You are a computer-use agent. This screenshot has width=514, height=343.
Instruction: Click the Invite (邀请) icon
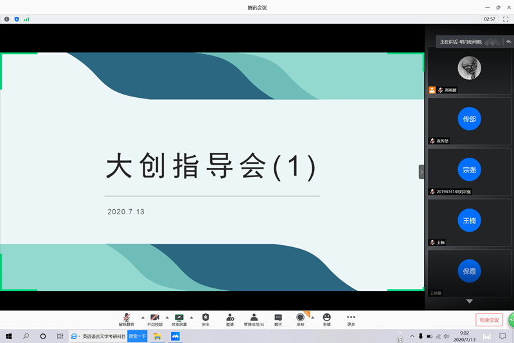click(x=229, y=319)
